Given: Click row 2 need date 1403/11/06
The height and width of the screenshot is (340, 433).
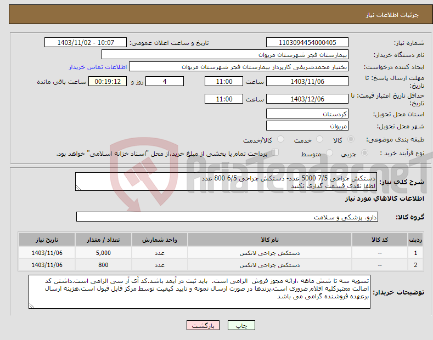Looking at the screenshot, I should click(47, 265).
